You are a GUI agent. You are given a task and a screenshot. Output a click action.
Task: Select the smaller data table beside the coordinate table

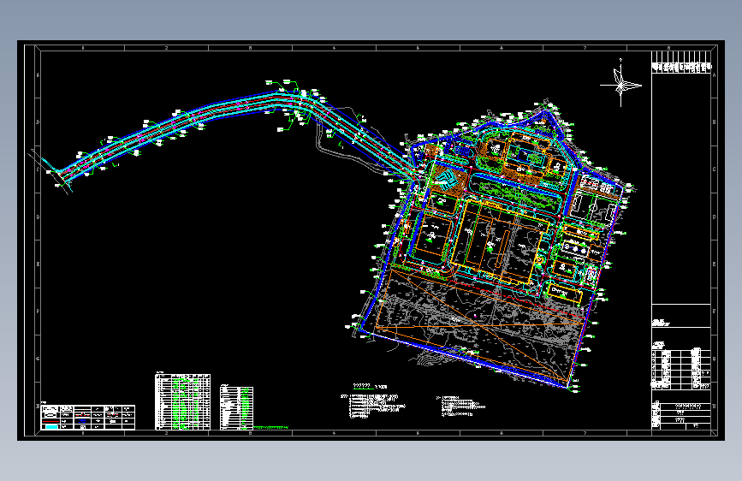coord(236,408)
